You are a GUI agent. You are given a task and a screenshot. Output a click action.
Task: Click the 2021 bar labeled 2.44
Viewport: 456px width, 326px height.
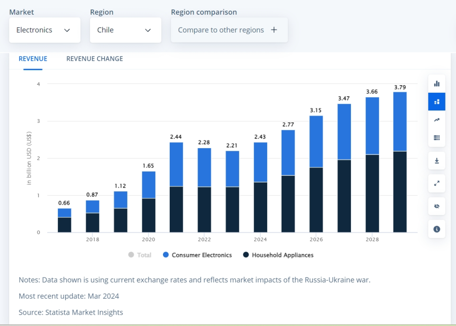click(x=176, y=190)
